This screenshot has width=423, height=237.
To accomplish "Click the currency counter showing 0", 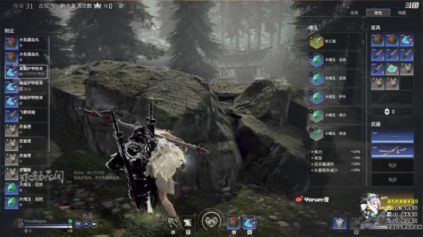I will [x=392, y=111].
